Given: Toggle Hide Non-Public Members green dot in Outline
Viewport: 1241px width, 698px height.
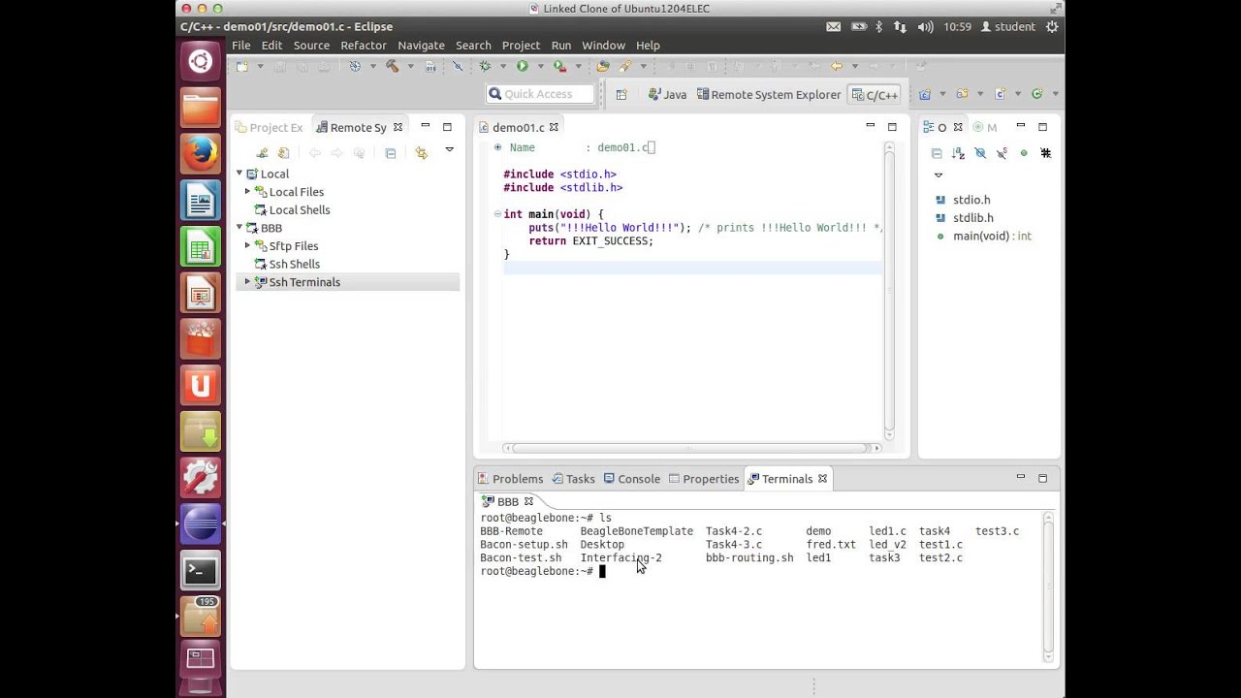Looking at the screenshot, I should (x=1024, y=153).
